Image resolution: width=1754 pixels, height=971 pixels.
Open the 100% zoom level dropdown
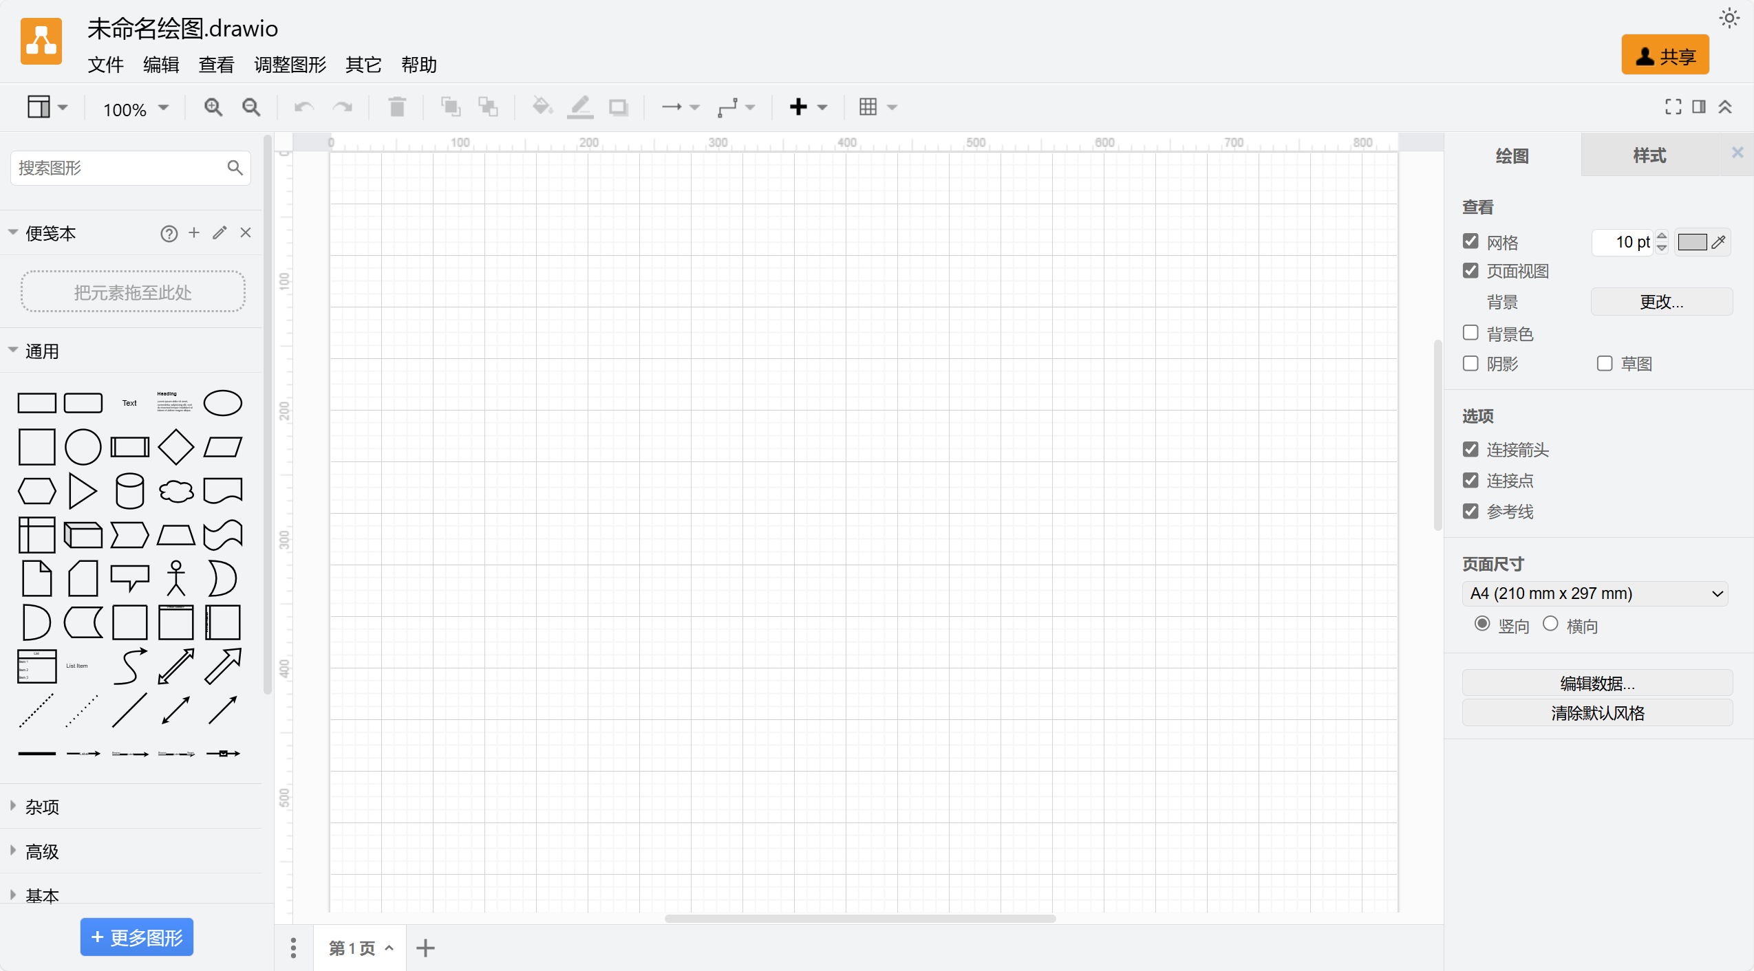pos(136,108)
